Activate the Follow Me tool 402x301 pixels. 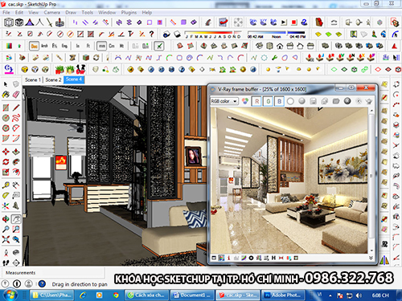(16, 162)
